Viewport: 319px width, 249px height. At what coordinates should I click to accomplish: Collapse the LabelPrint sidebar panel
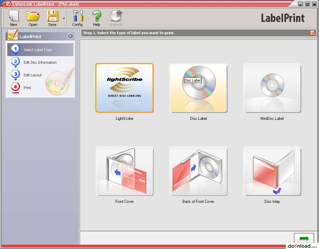(x=70, y=36)
